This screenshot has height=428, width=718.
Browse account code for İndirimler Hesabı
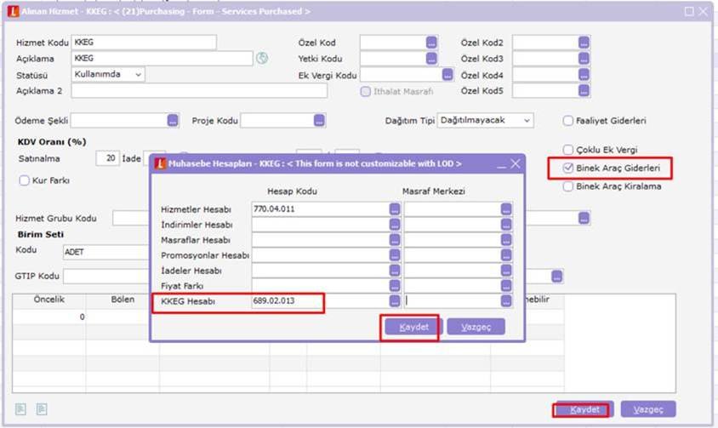(x=395, y=225)
